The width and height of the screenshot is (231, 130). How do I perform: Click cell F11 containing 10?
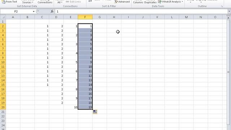pyautogui.click(x=85, y=67)
